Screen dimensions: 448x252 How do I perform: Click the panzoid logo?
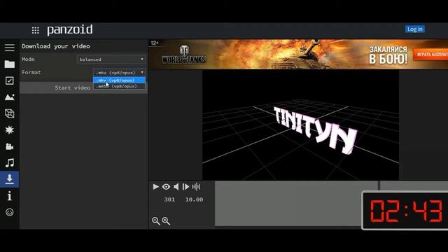pyautogui.click(x=70, y=29)
